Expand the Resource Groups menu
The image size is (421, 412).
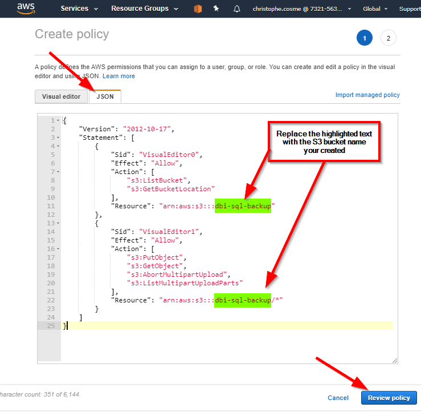tap(145, 9)
